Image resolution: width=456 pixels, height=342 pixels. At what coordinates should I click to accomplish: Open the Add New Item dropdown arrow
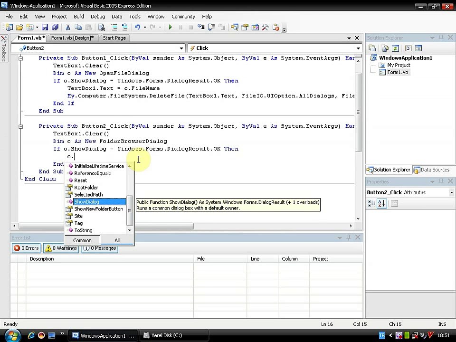[37, 28]
